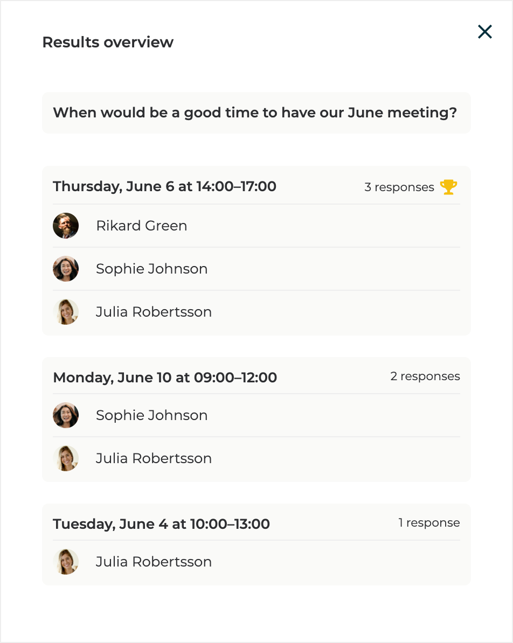
Task: Click Julia Robertsson's avatar under Monday, June 10
Action: point(66,458)
